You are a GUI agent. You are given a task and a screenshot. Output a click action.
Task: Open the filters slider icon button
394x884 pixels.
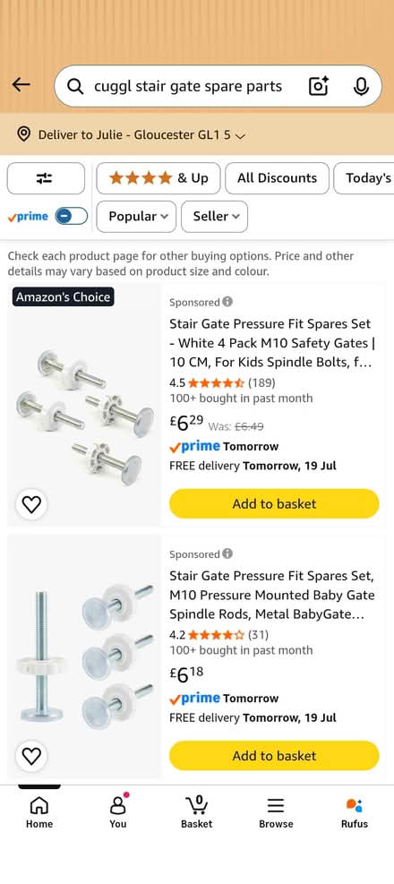[x=46, y=178]
